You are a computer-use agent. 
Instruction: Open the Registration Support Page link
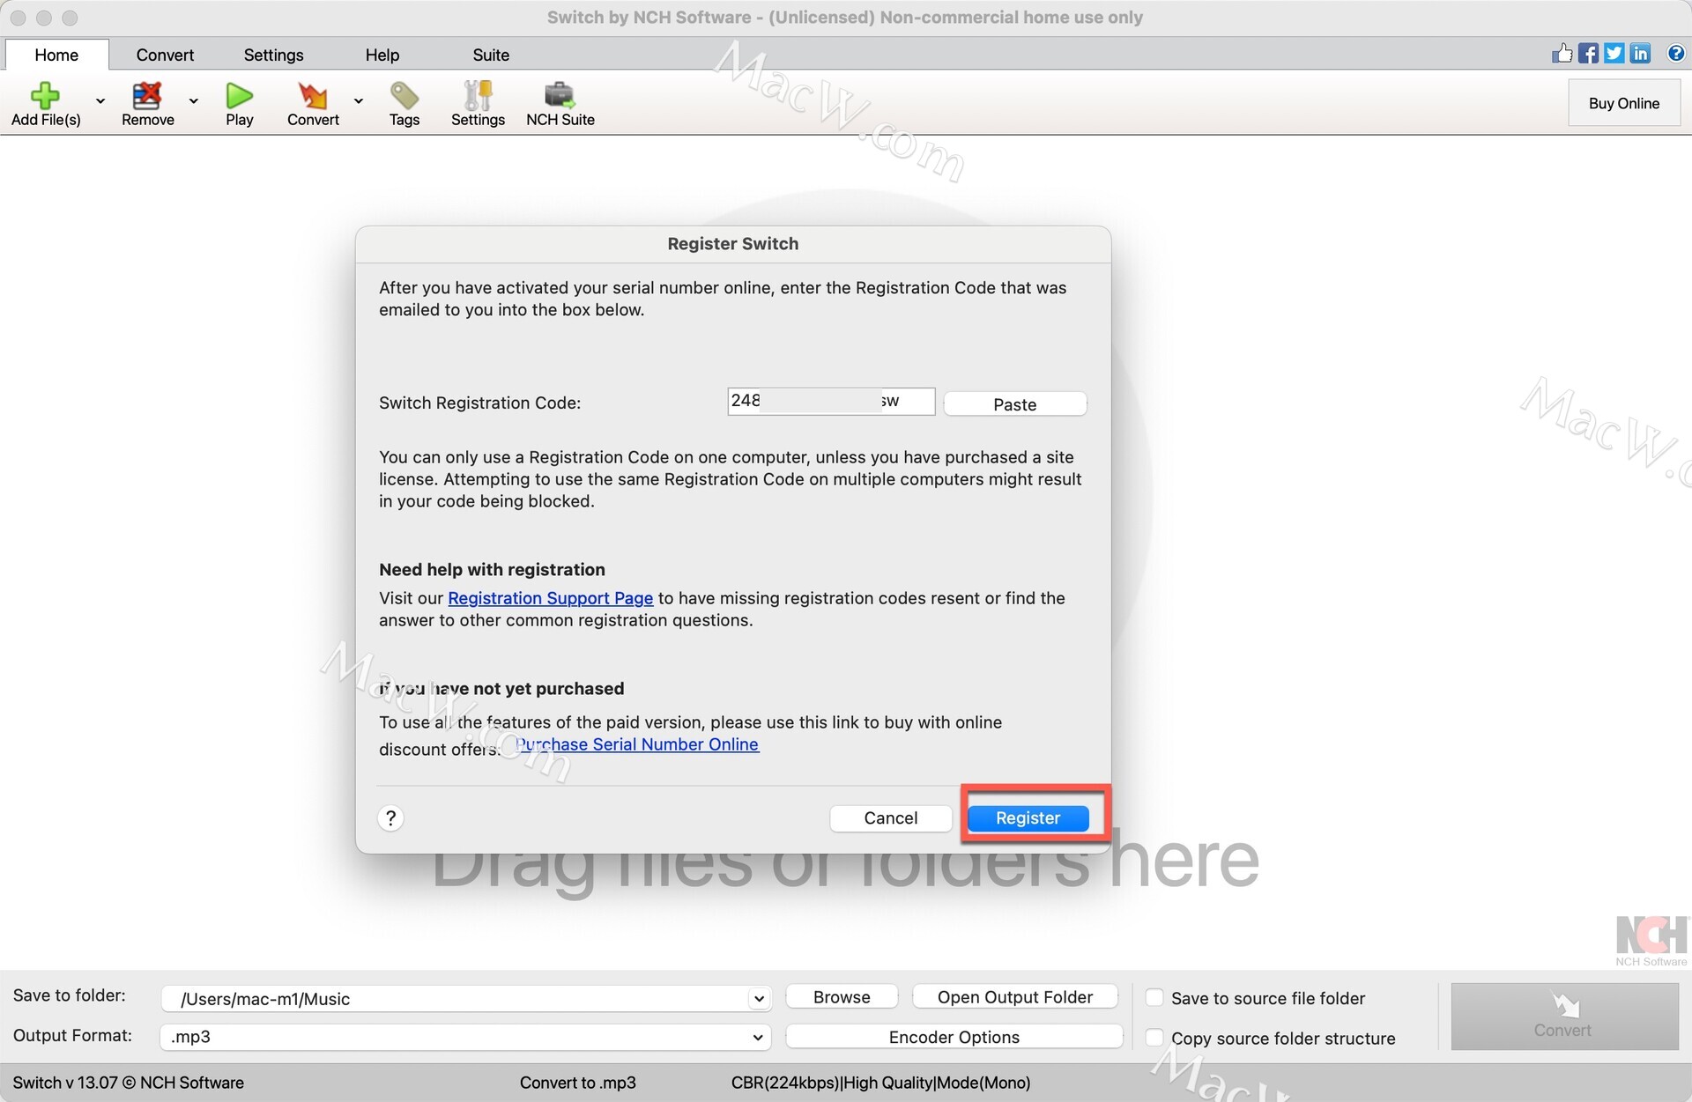point(550,598)
